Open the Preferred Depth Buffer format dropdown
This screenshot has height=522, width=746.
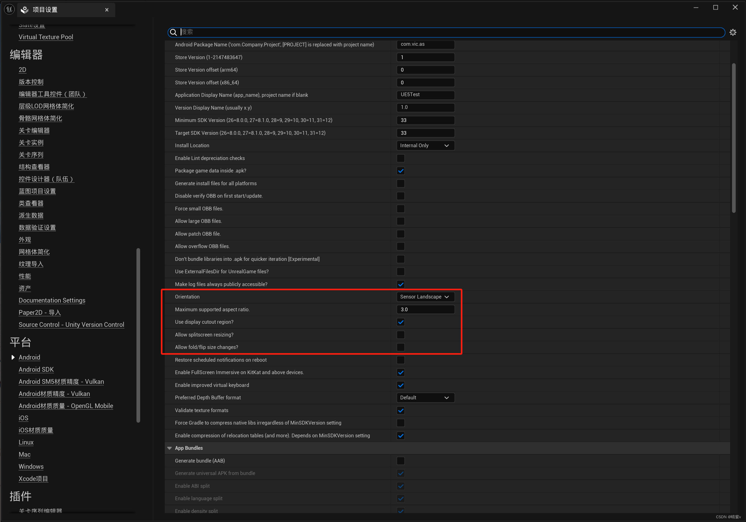coord(425,397)
